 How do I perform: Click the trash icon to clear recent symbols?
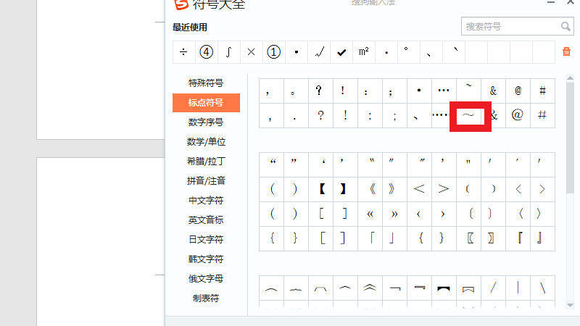pos(566,51)
